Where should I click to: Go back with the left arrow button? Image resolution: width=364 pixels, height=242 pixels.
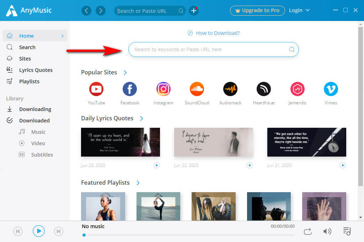point(86,11)
